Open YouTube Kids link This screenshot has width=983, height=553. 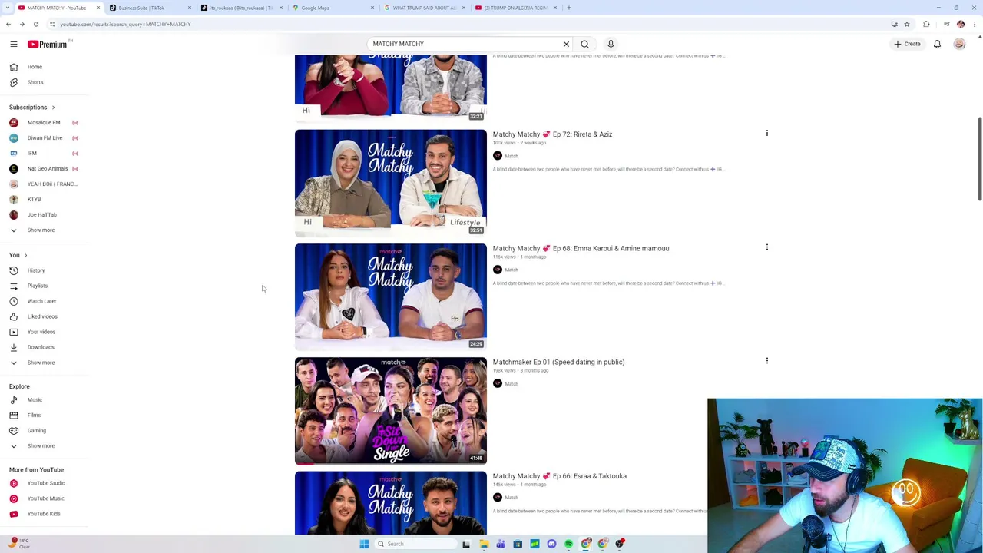coord(44,514)
